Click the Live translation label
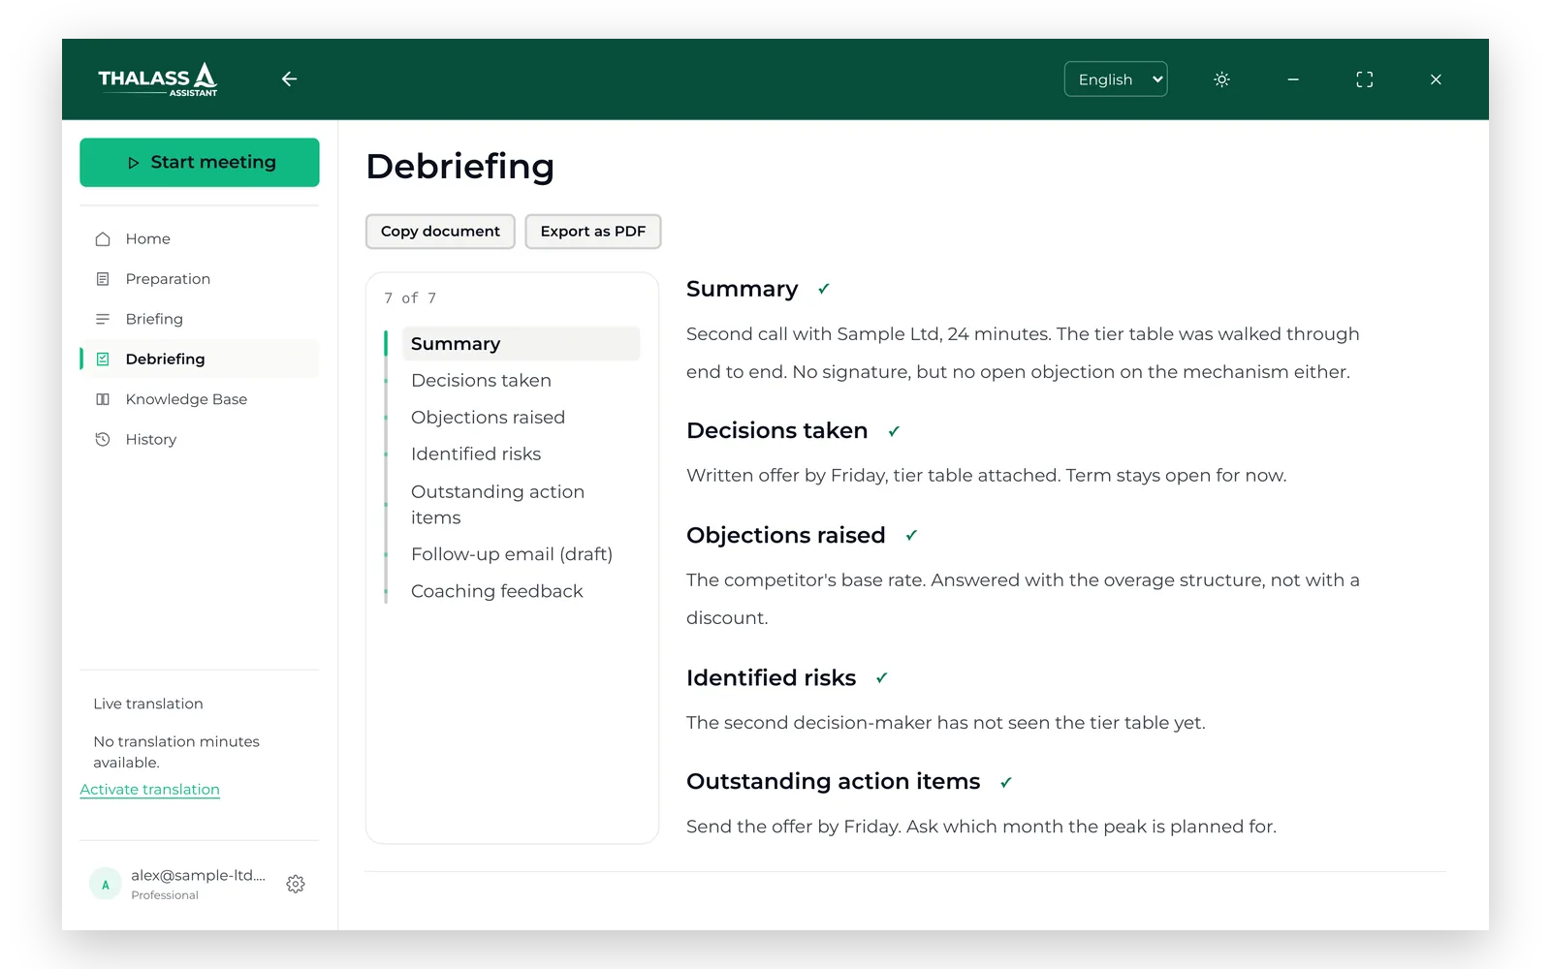Screen dimensions: 1551x969 click(148, 703)
